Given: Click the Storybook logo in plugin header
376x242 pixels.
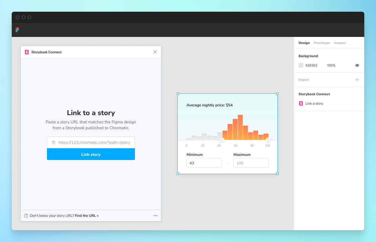Looking at the screenshot, I should [27, 52].
